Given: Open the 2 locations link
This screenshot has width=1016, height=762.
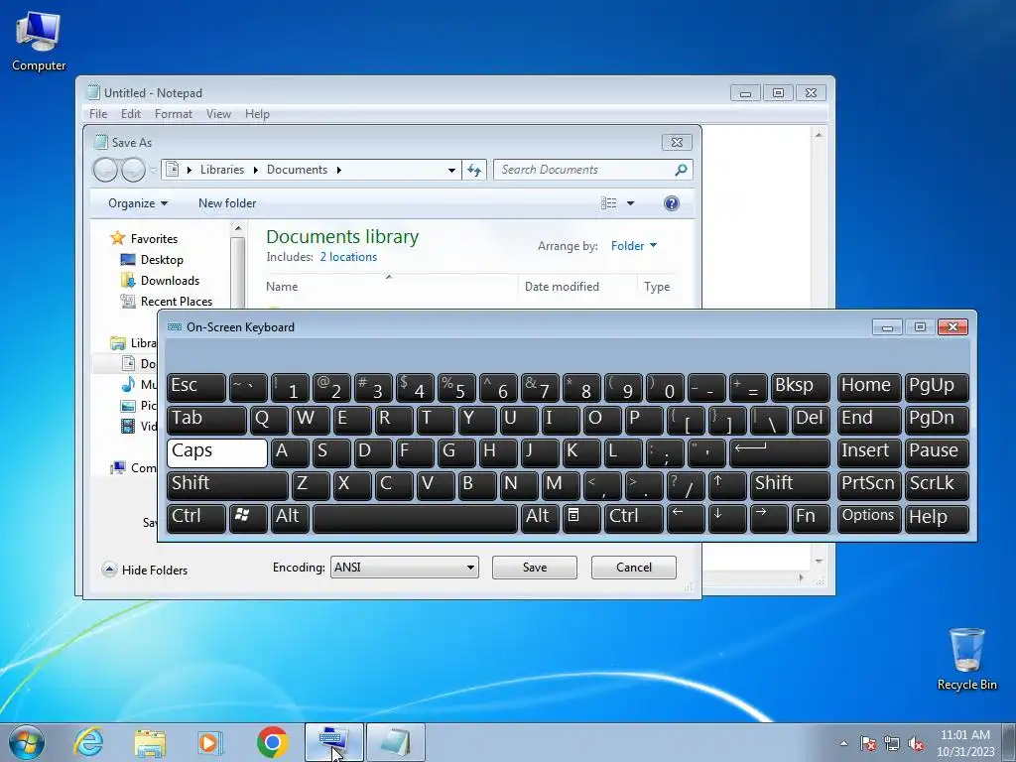Looking at the screenshot, I should pos(348,257).
